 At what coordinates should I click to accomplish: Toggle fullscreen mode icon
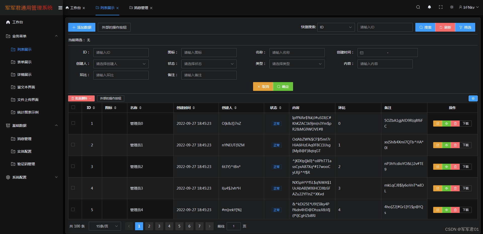[441, 7]
